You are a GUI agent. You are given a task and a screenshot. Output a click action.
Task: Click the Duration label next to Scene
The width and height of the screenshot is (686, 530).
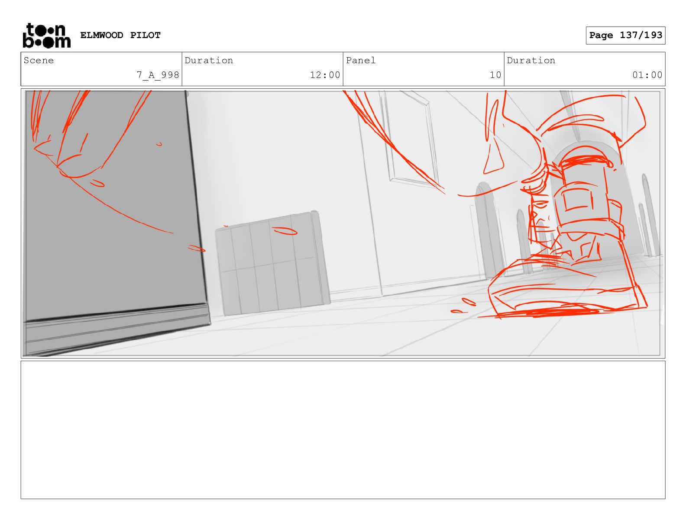209,60
